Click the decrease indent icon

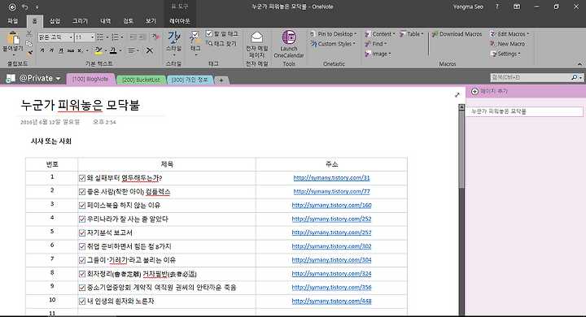(133, 37)
